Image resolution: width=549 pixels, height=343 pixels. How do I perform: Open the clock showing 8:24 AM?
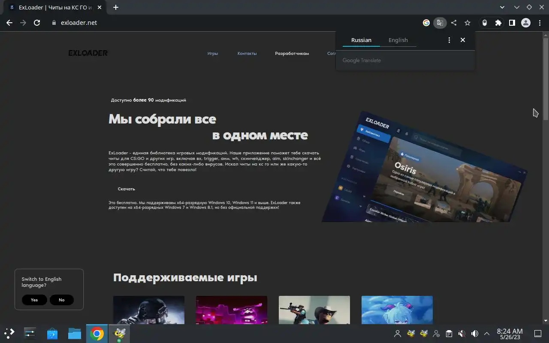point(510,334)
